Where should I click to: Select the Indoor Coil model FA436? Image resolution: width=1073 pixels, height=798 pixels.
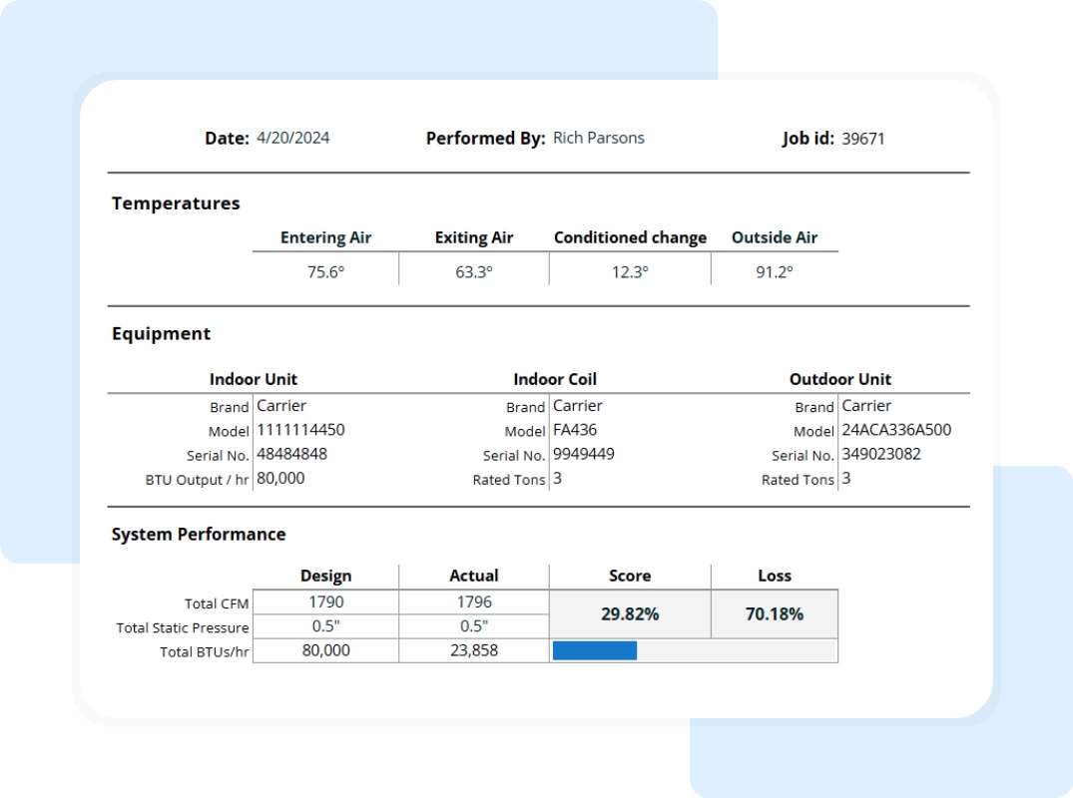pyautogui.click(x=570, y=430)
